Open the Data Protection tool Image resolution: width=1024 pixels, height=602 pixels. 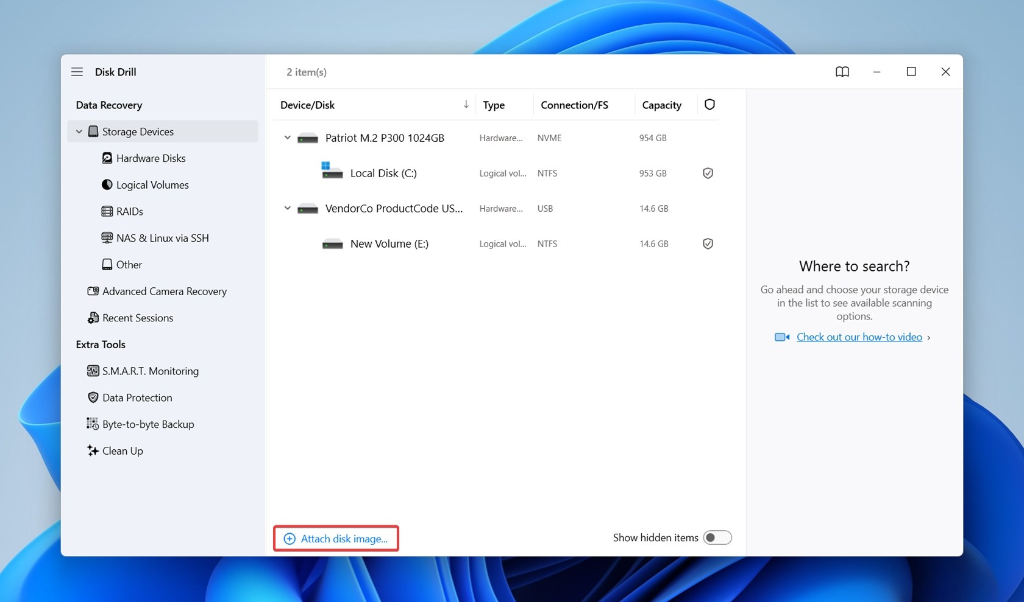(x=137, y=397)
